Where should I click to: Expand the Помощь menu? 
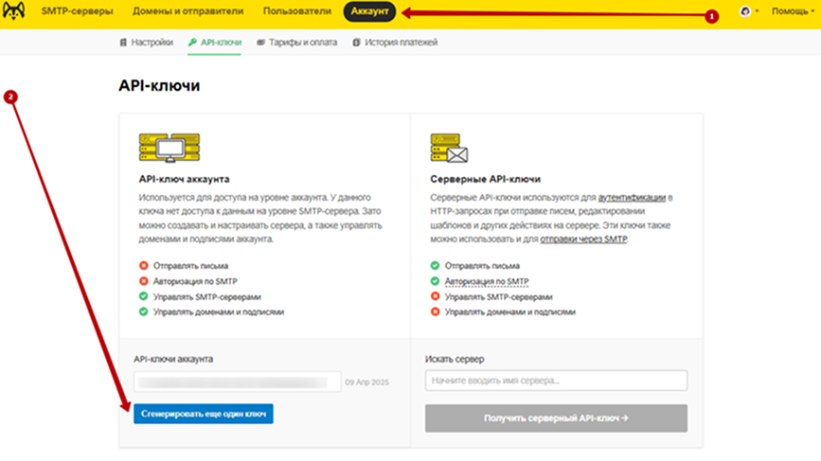[792, 11]
